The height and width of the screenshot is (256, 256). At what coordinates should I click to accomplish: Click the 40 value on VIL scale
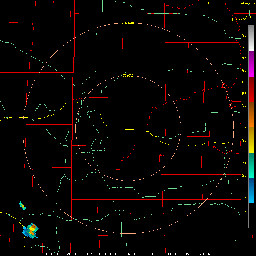[x=244, y=129]
